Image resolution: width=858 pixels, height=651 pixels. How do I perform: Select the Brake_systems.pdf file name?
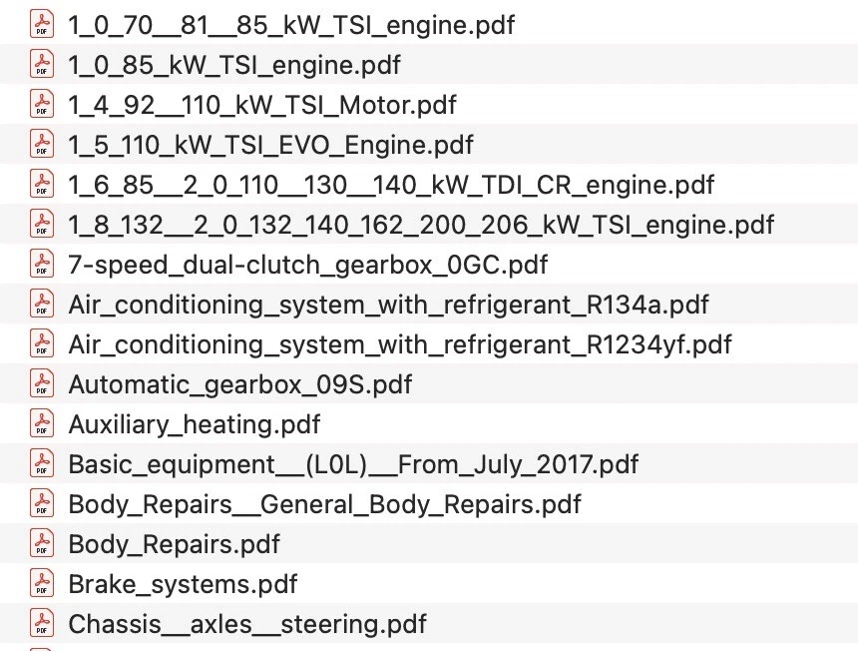pyautogui.click(x=183, y=584)
